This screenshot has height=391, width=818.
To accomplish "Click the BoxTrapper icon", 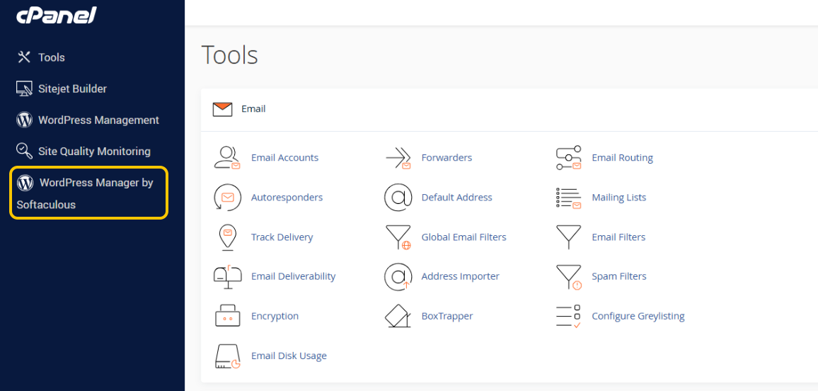I will click(x=398, y=316).
